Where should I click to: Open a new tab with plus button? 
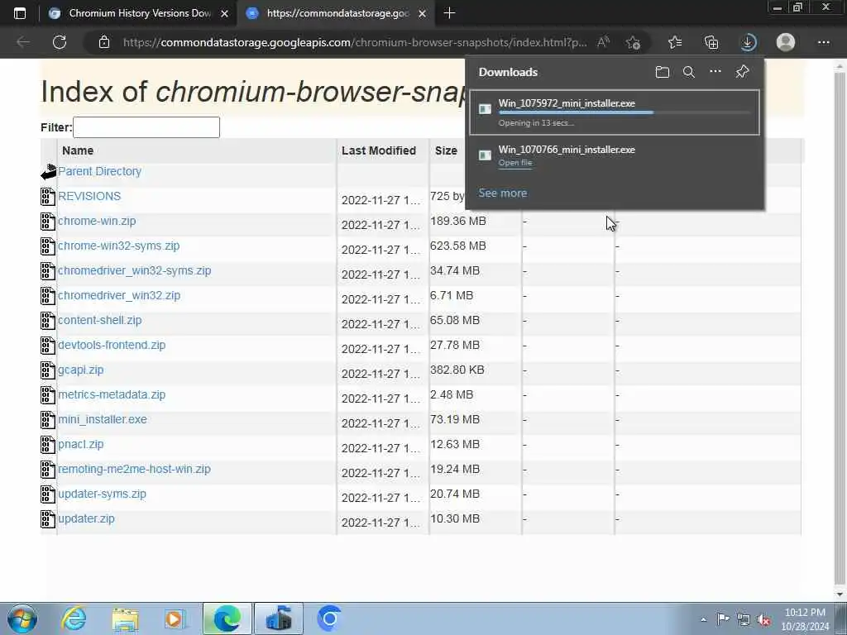(449, 13)
